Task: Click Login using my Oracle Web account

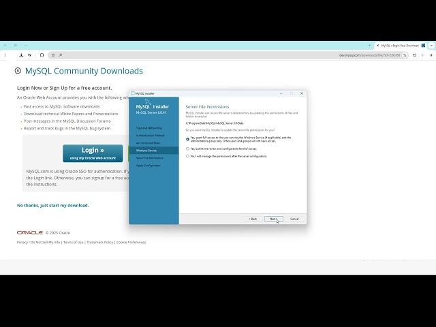Action: point(93,153)
